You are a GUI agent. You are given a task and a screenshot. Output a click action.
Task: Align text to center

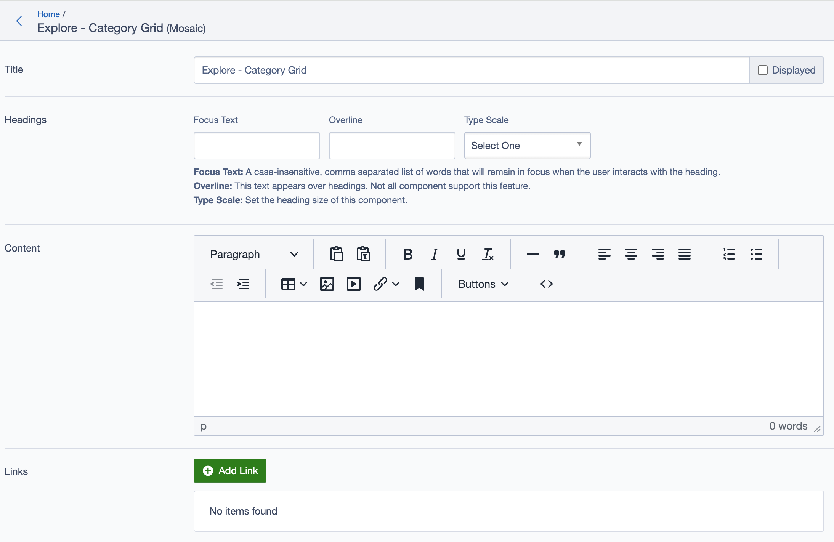pyautogui.click(x=631, y=254)
